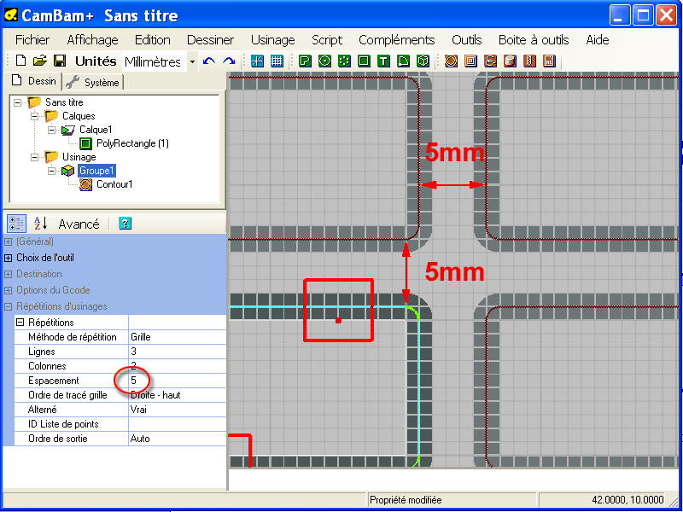
Task: Switch property grid to categorized view
Action: pyautogui.click(x=16, y=224)
